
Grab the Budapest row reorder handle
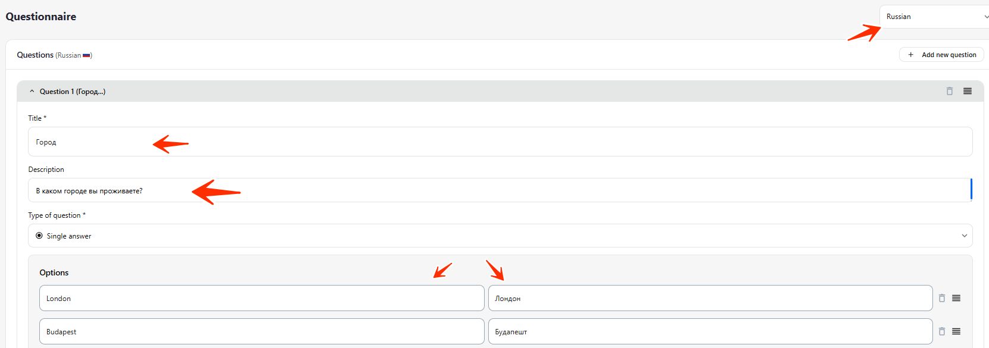956,331
